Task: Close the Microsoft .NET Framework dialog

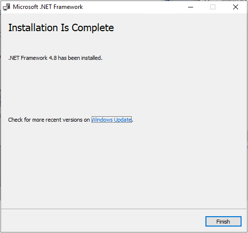Action: click(x=236, y=7)
